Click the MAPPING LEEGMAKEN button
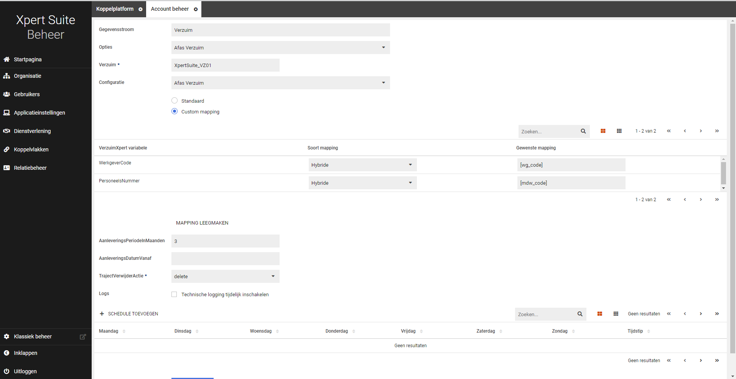736x379 pixels. (202, 223)
